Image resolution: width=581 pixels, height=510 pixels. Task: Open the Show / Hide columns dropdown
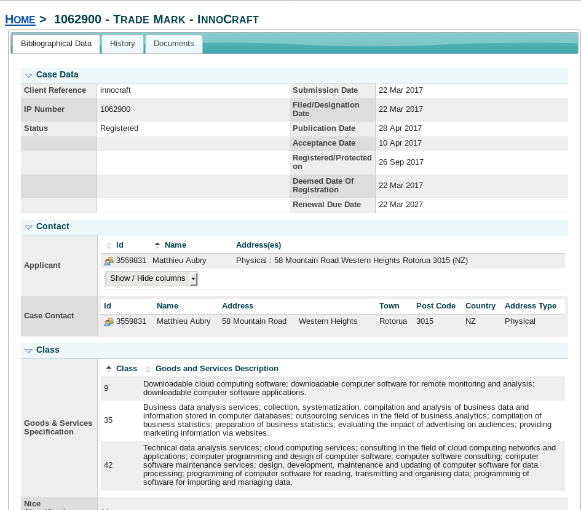(x=151, y=278)
